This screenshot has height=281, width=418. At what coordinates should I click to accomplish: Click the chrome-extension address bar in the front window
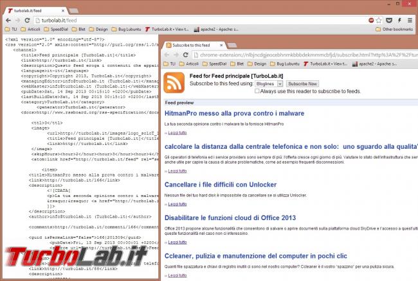pos(305,55)
